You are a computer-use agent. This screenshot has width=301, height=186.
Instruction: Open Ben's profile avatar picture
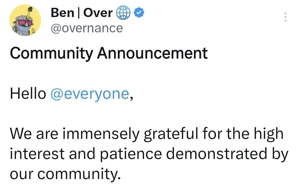(25, 20)
